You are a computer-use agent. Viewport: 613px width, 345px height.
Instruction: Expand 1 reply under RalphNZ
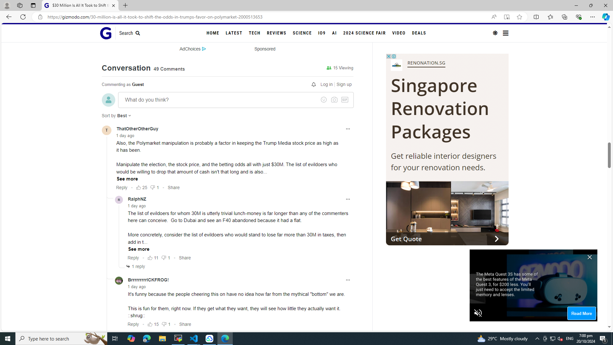(136, 266)
